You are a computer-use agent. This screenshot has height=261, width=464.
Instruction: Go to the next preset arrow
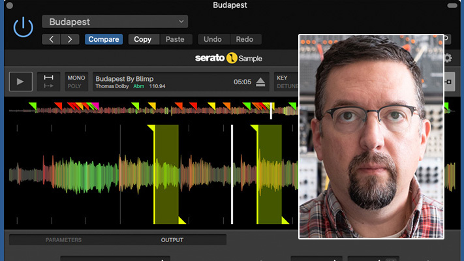pyautogui.click(x=69, y=39)
